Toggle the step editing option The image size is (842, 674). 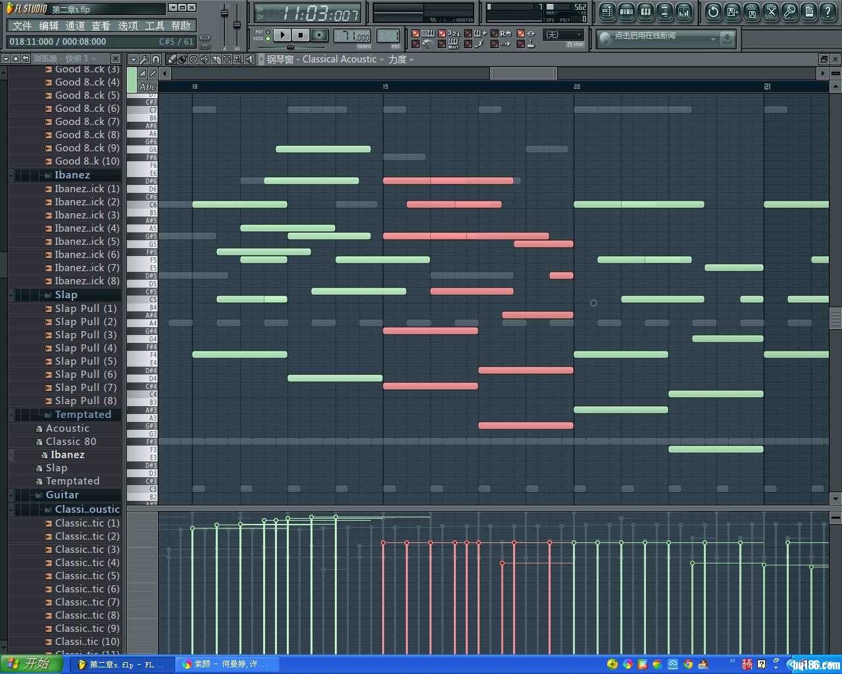point(476,44)
